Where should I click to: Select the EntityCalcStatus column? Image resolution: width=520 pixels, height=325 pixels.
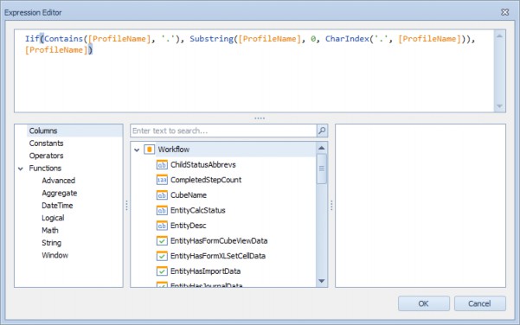click(x=197, y=210)
